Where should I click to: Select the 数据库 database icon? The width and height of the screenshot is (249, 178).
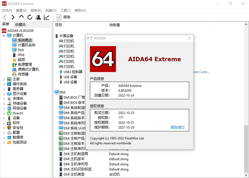[9, 138]
